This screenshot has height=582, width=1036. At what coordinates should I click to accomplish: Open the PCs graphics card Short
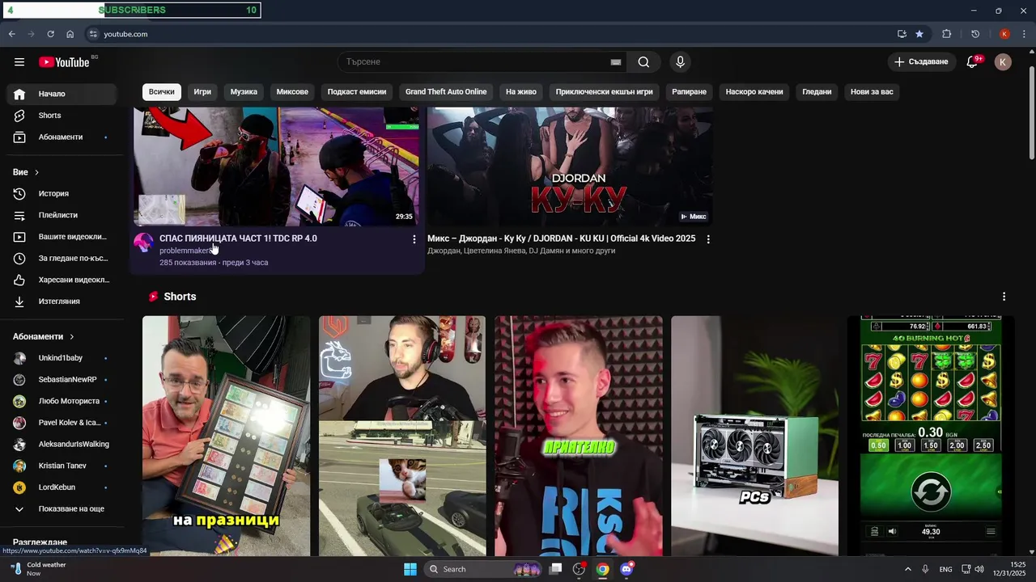point(754,436)
